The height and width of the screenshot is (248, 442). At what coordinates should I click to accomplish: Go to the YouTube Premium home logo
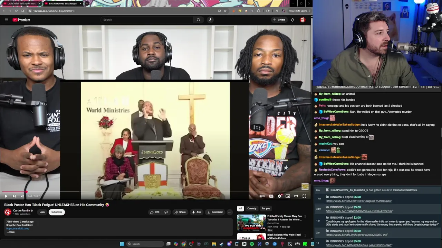[21, 20]
